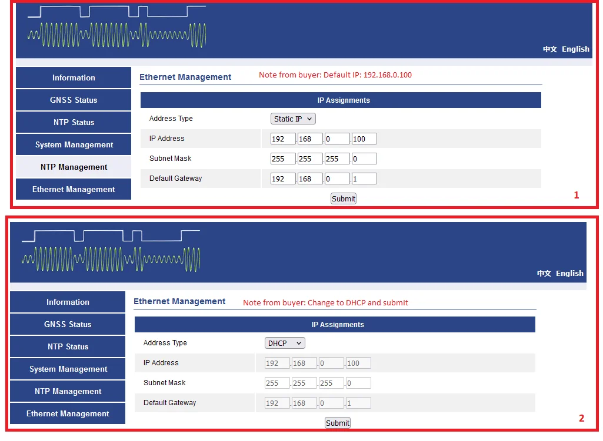Click Default Gateway label in bottom panel
603x441 pixels.
170,403
